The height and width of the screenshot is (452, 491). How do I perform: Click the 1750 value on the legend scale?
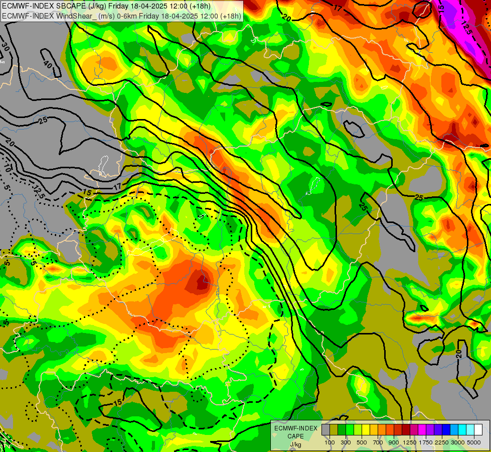point(426,442)
